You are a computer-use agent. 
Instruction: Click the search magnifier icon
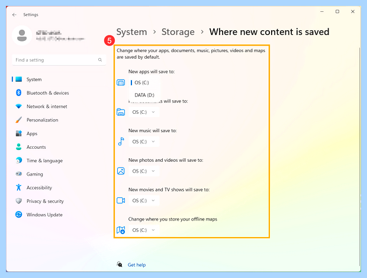[x=100, y=60]
